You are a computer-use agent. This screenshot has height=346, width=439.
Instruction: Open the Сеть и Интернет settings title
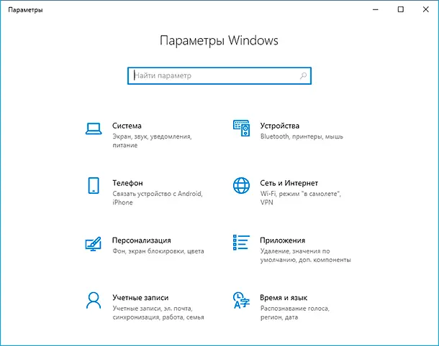289,183
